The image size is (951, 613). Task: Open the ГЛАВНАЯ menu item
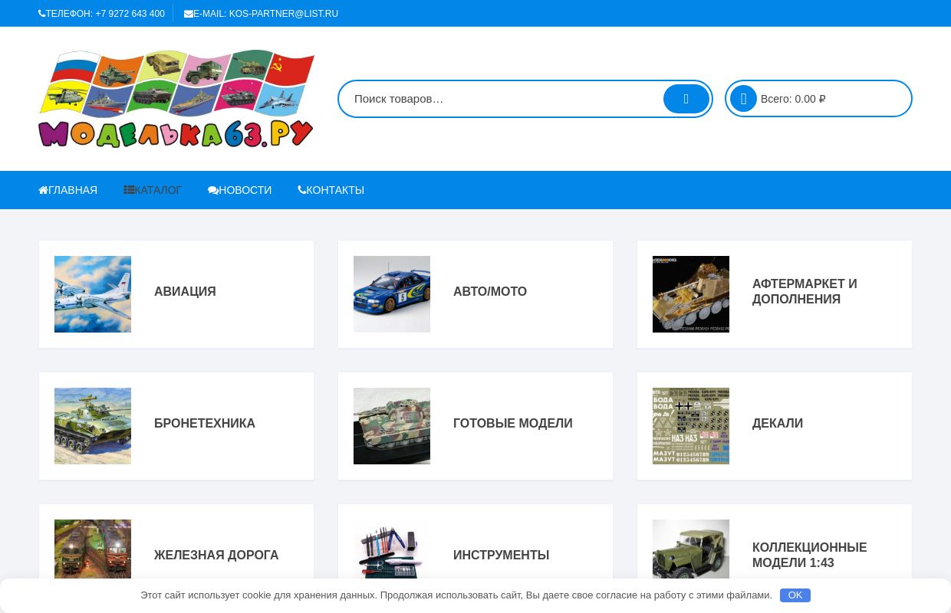68,190
